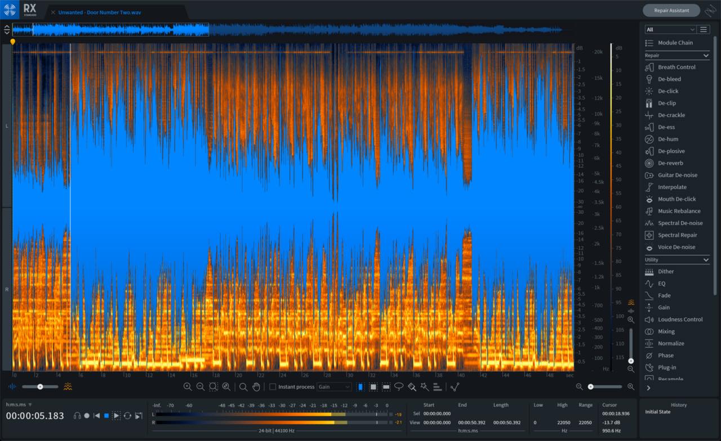The height and width of the screenshot is (441, 721).
Task: Click the Zoom in magnifier icon
Action: 187,386
